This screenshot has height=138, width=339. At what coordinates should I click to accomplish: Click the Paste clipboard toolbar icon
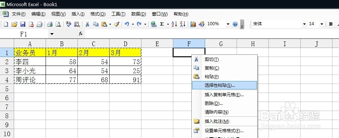tap(104, 25)
